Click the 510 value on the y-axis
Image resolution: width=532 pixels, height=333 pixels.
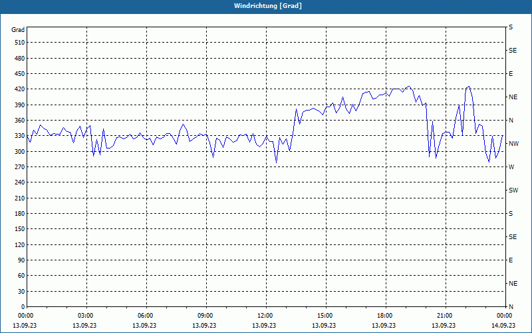20,43
